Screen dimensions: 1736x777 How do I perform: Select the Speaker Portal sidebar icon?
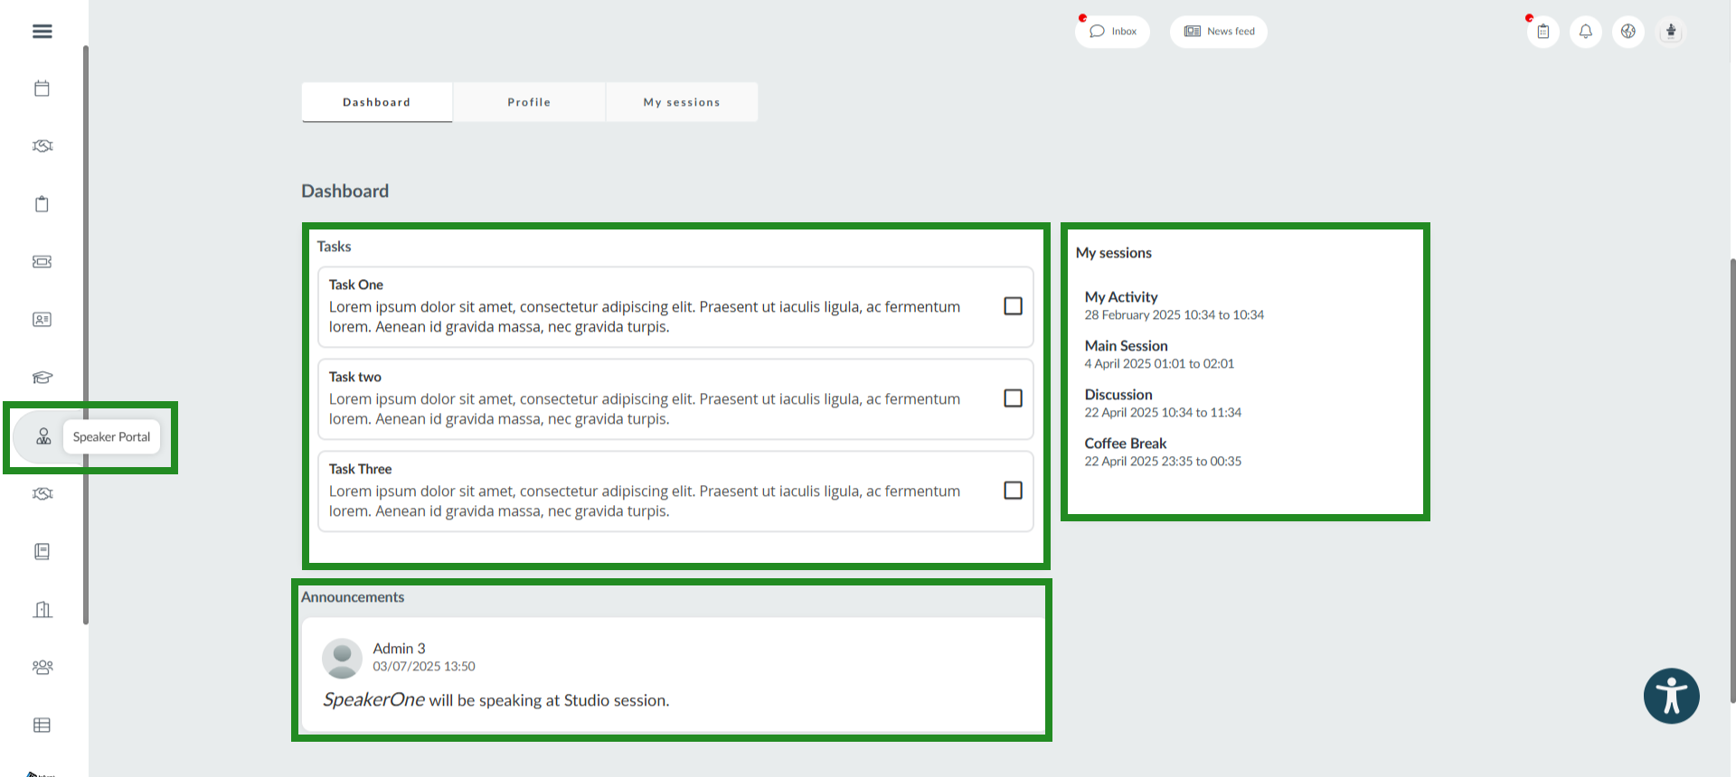tap(42, 436)
